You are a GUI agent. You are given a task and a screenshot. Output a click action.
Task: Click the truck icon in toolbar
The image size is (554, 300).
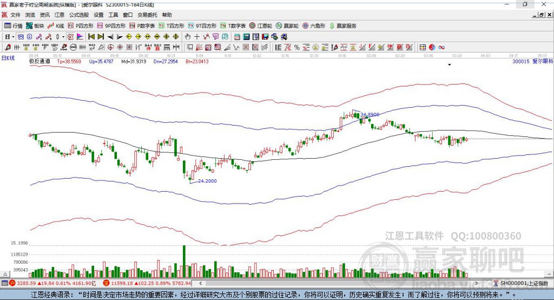[x=284, y=37]
